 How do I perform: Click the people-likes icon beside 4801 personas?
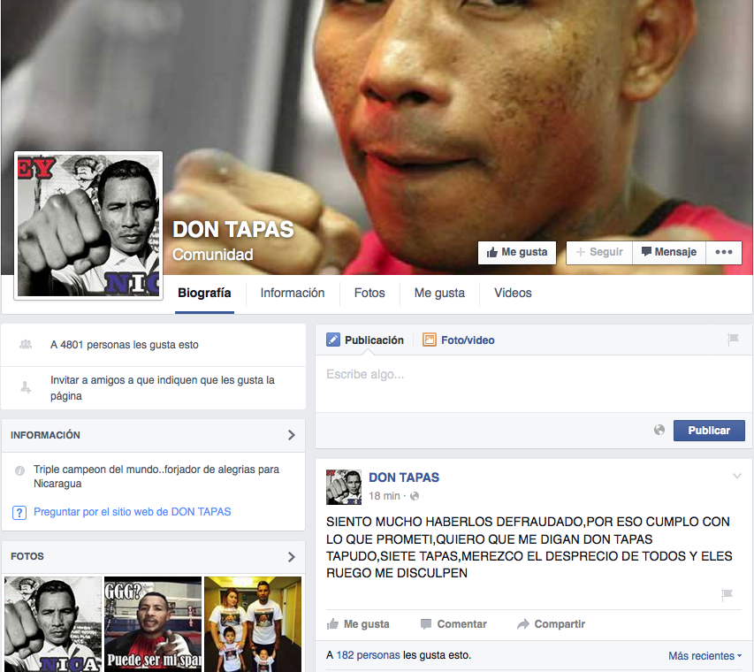26,345
